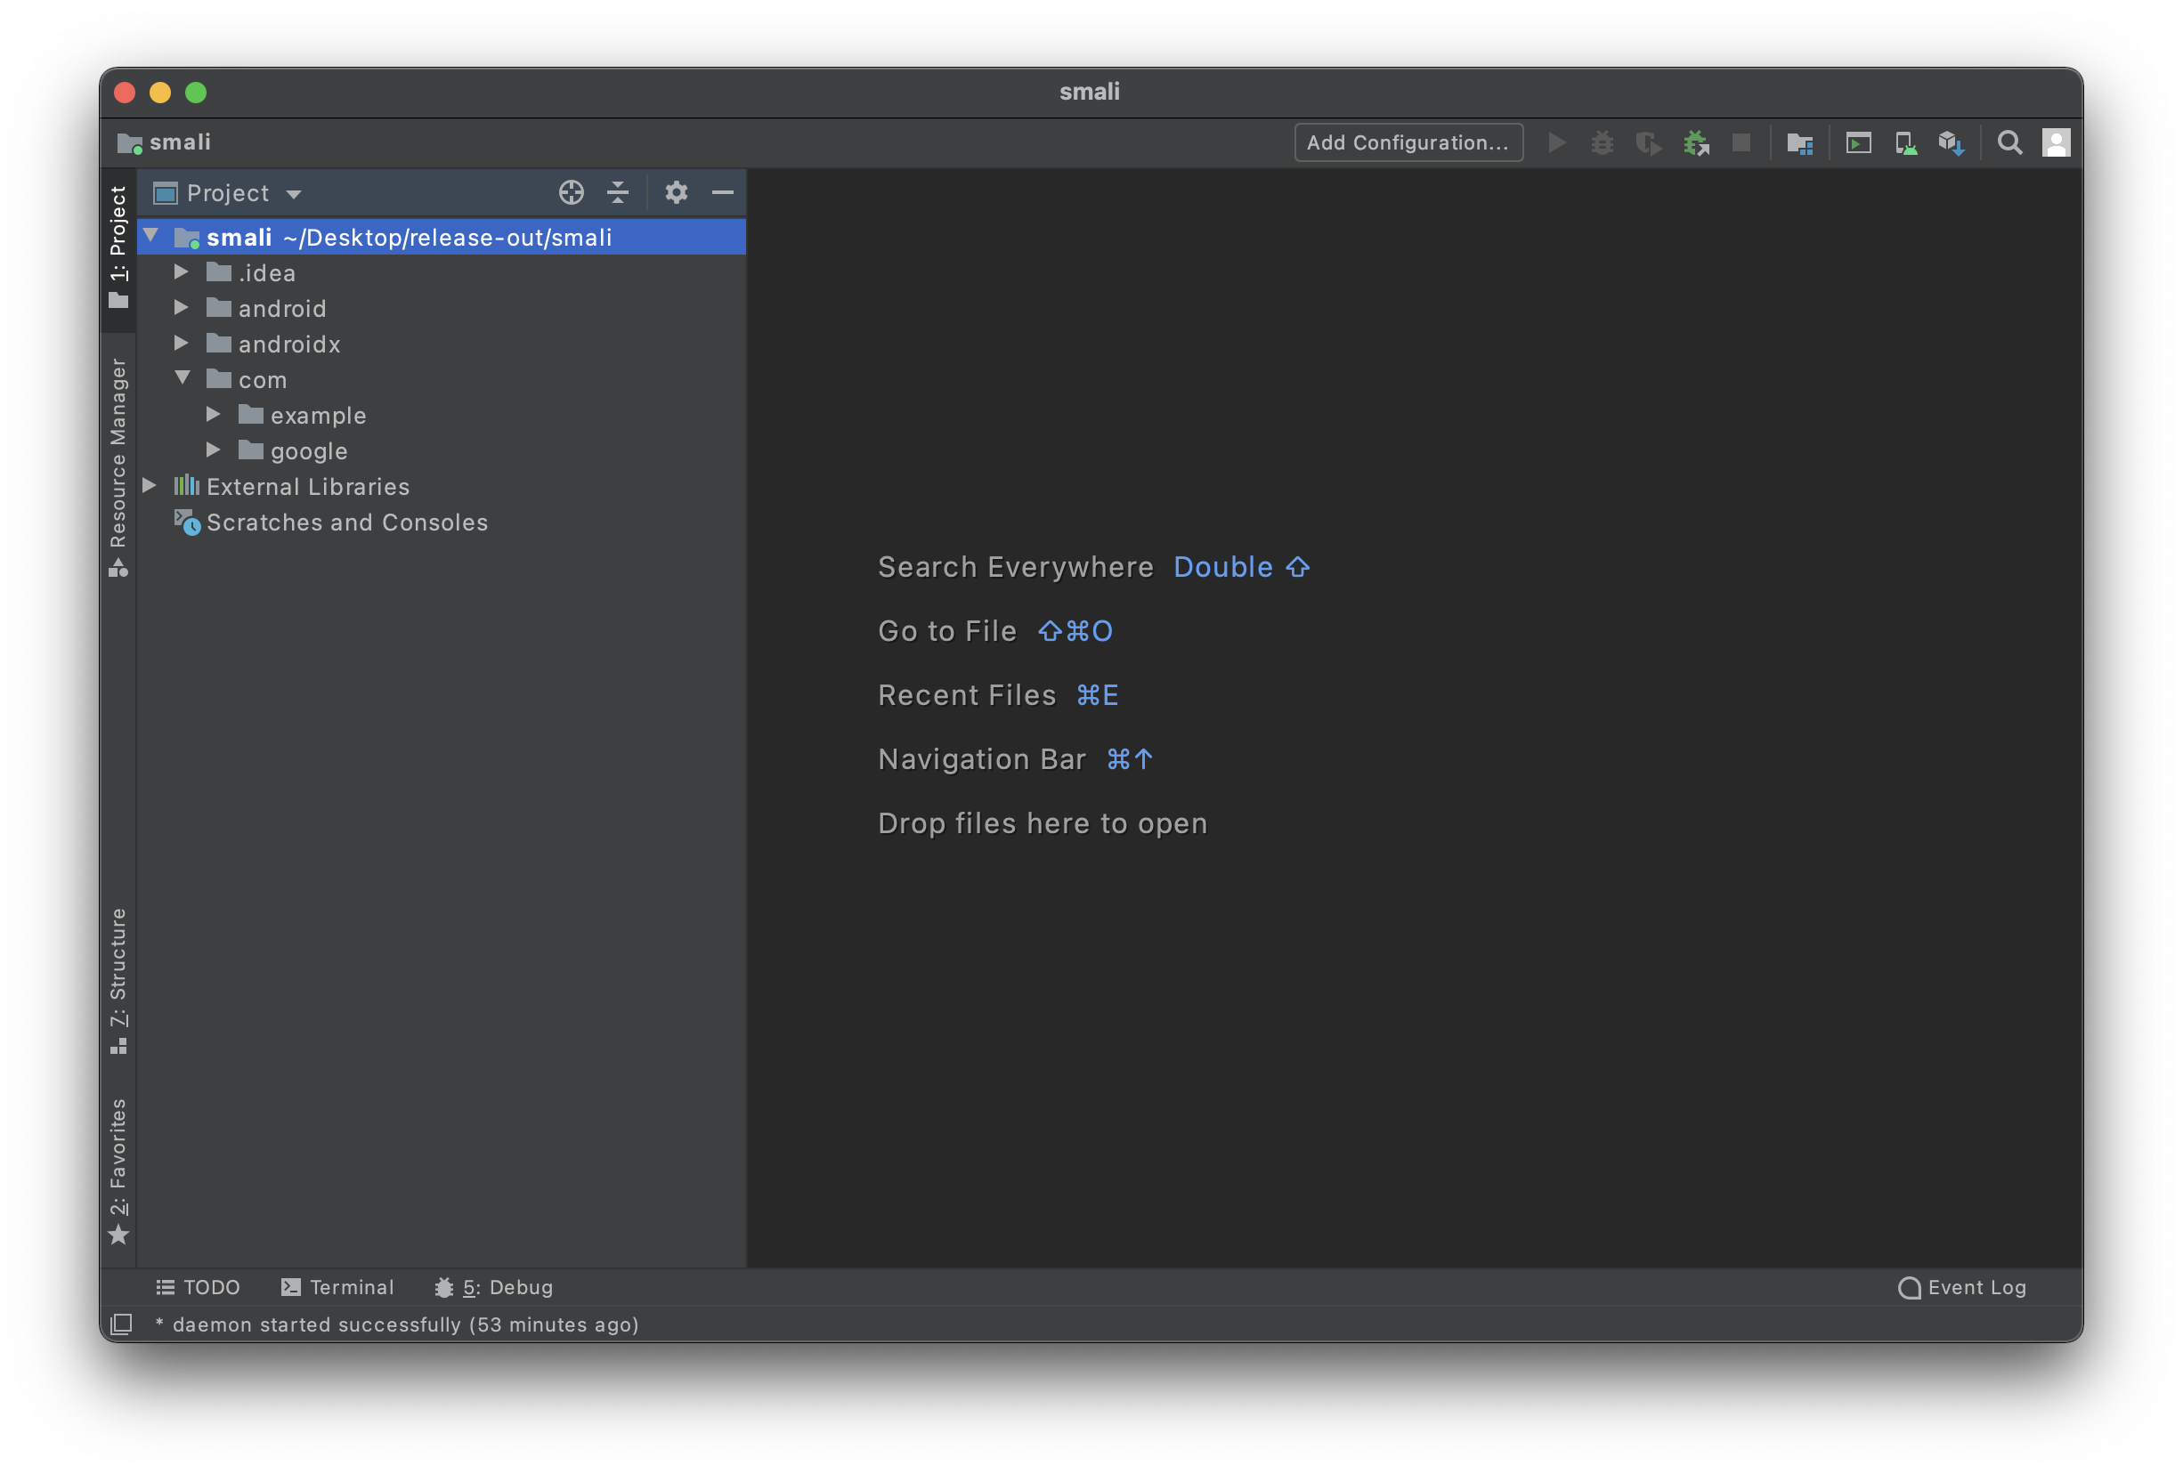This screenshot has height=1474, width=2183.
Task: Toggle the 1: Project side tab
Action: (118, 249)
